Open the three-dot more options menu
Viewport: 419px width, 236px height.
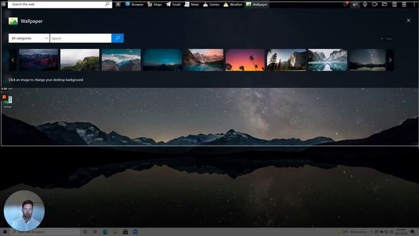pyautogui.click(x=414, y=5)
